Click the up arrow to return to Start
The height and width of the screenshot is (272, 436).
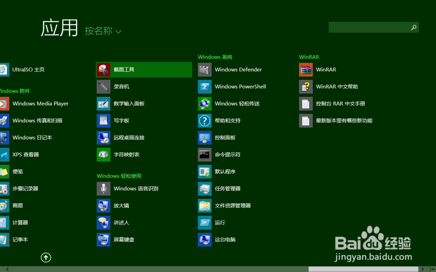coord(46,258)
